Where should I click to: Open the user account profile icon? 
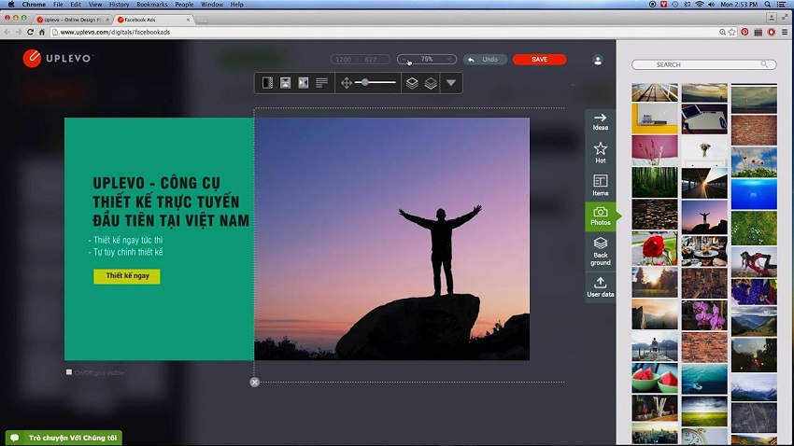click(x=598, y=60)
